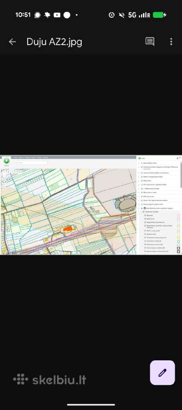182x410 pixels.
Task: Click the bright yellow legend swatch
Action: [x=178, y=238]
